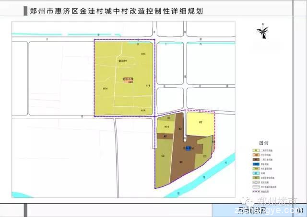Click the cyan water legend swatch
Image resolution: width=307 pixels, height=217 pixels.
256,173
